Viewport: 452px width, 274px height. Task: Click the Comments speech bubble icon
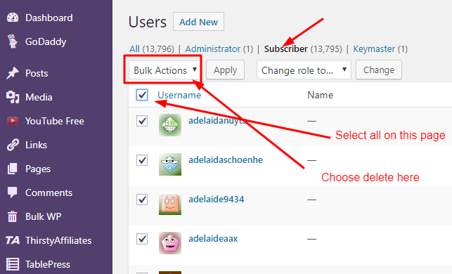(x=13, y=193)
